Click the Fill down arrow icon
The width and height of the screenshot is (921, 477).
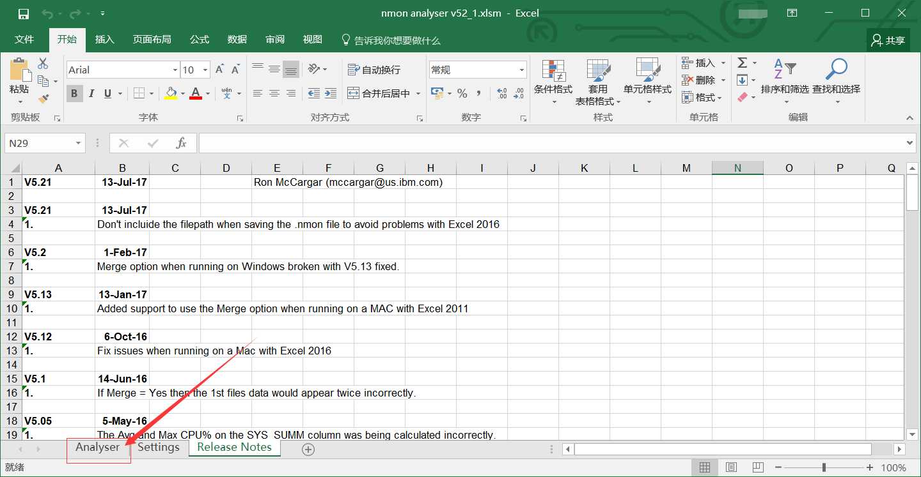point(743,80)
